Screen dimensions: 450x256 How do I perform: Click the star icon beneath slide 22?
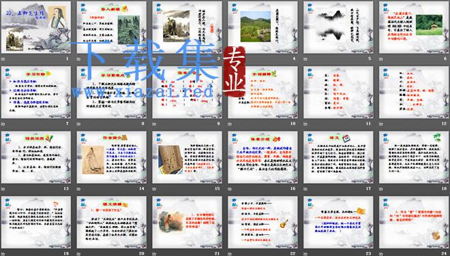coord(230,254)
